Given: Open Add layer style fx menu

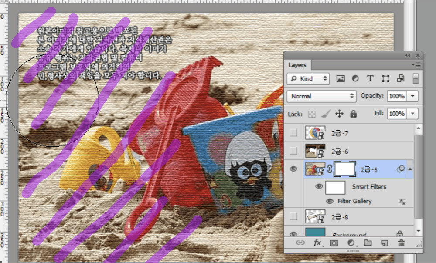Looking at the screenshot, I should [317, 243].
